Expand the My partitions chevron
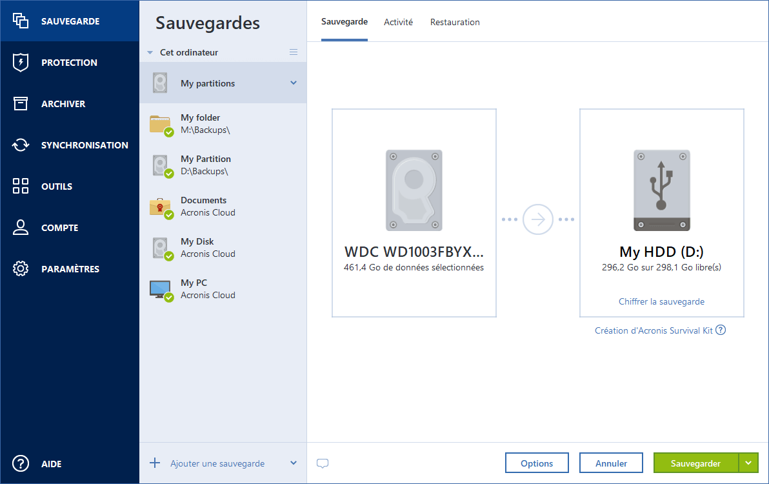The image size is (769, 484). tap(294, 83)
